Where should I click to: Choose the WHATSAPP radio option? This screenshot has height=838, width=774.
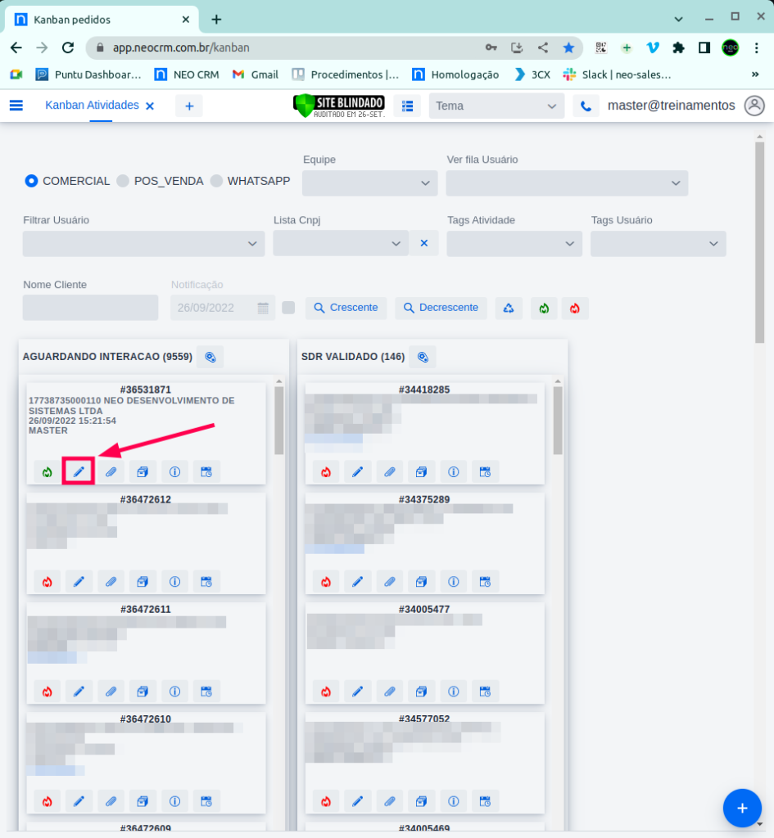click(x=217, y=181)
